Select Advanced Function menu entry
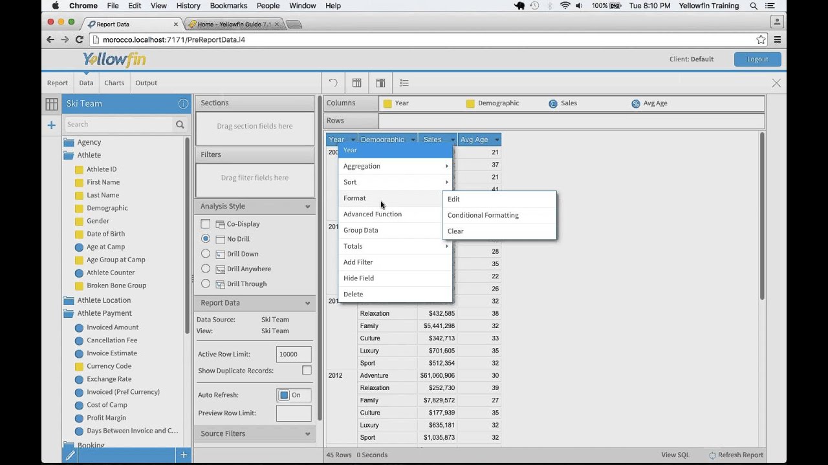828x465 pixels. (x=395, y=214)
